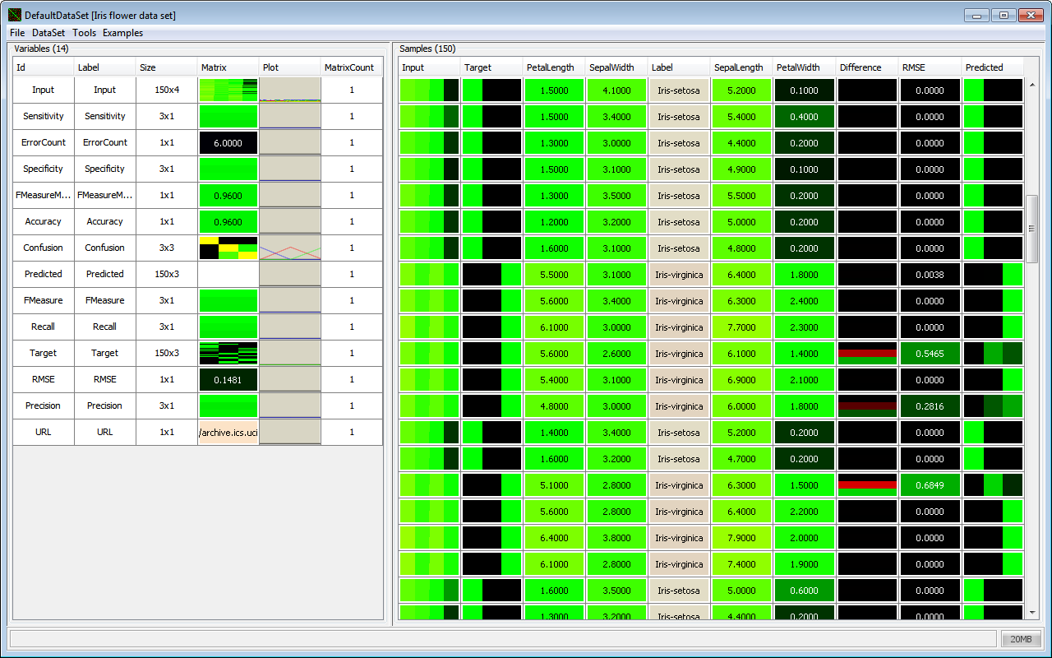
Task: Click the application icon in title bar
Action: (x=14, y=15)
